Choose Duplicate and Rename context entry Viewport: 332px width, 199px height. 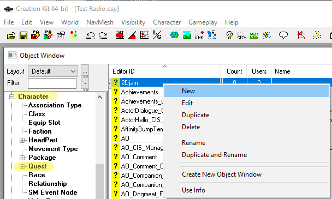click(247, 155)
